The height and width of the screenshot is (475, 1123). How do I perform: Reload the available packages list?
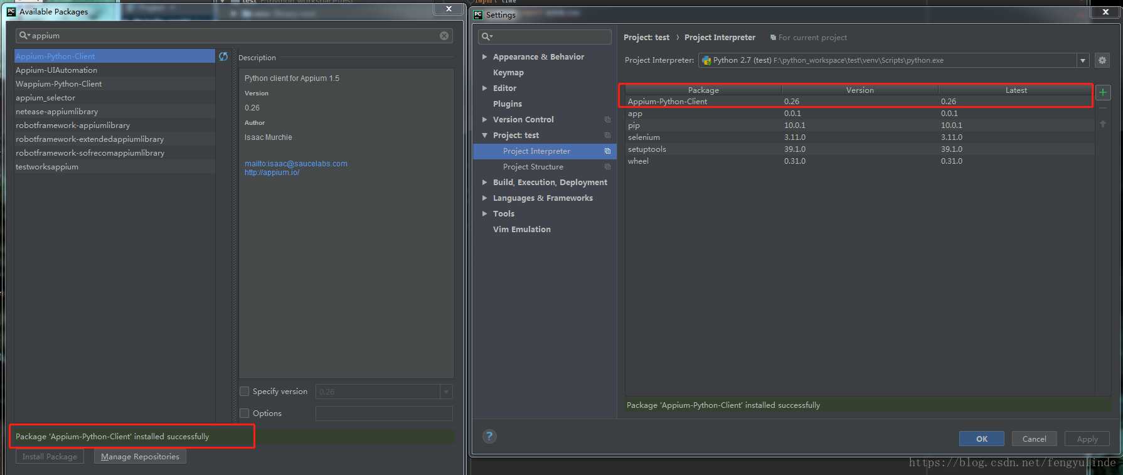click(x=223, y=56)
